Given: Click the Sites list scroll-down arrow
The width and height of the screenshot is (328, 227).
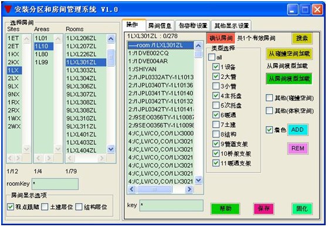Looking at the screenshot, I should tap(26, 149).
